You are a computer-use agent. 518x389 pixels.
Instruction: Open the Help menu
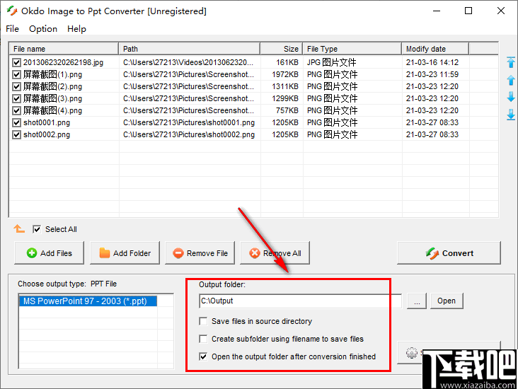(76, 29)
